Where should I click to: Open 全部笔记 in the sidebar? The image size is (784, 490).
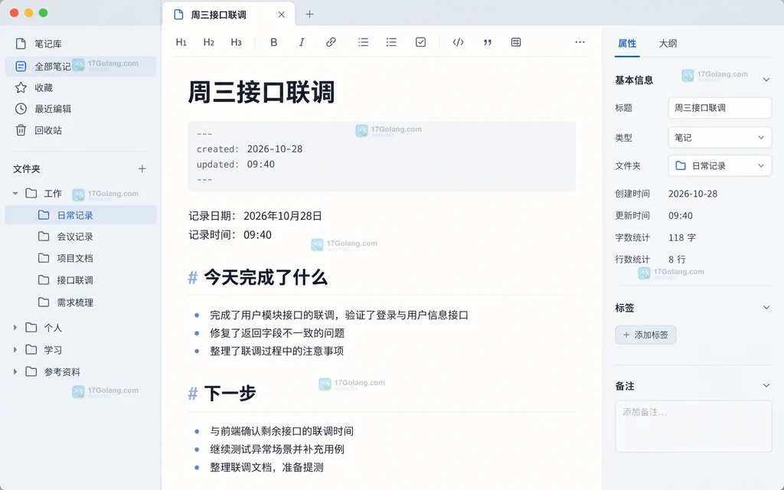(x=80, y=67)
